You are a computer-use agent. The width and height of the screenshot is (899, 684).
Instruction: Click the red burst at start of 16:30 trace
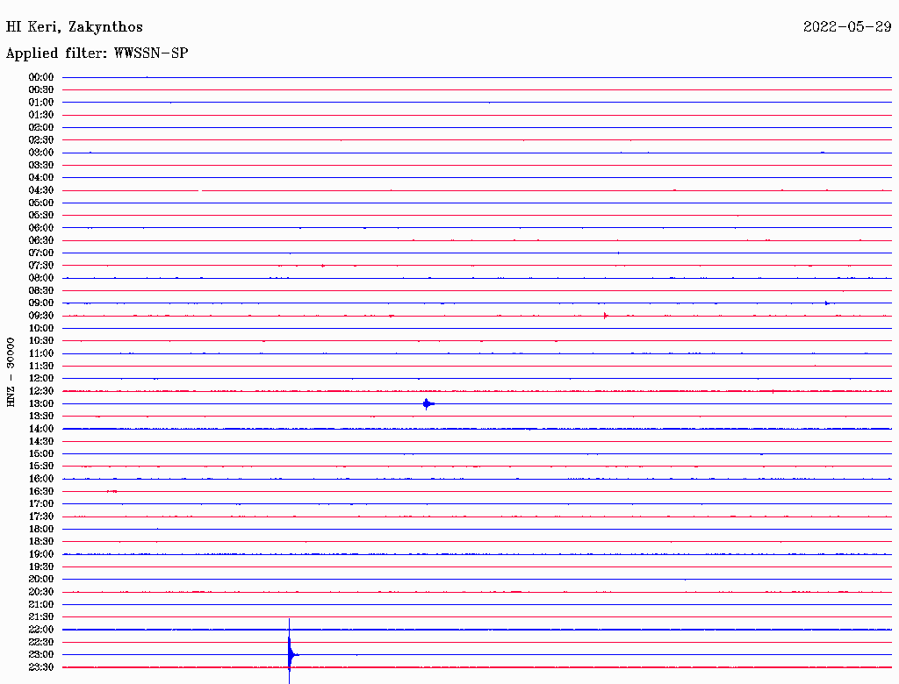pyautogui.click(x=112, y=492)
